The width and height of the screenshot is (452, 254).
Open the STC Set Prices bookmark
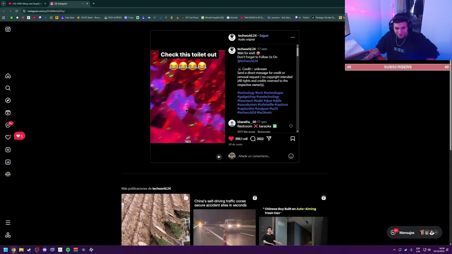[190, 18]
